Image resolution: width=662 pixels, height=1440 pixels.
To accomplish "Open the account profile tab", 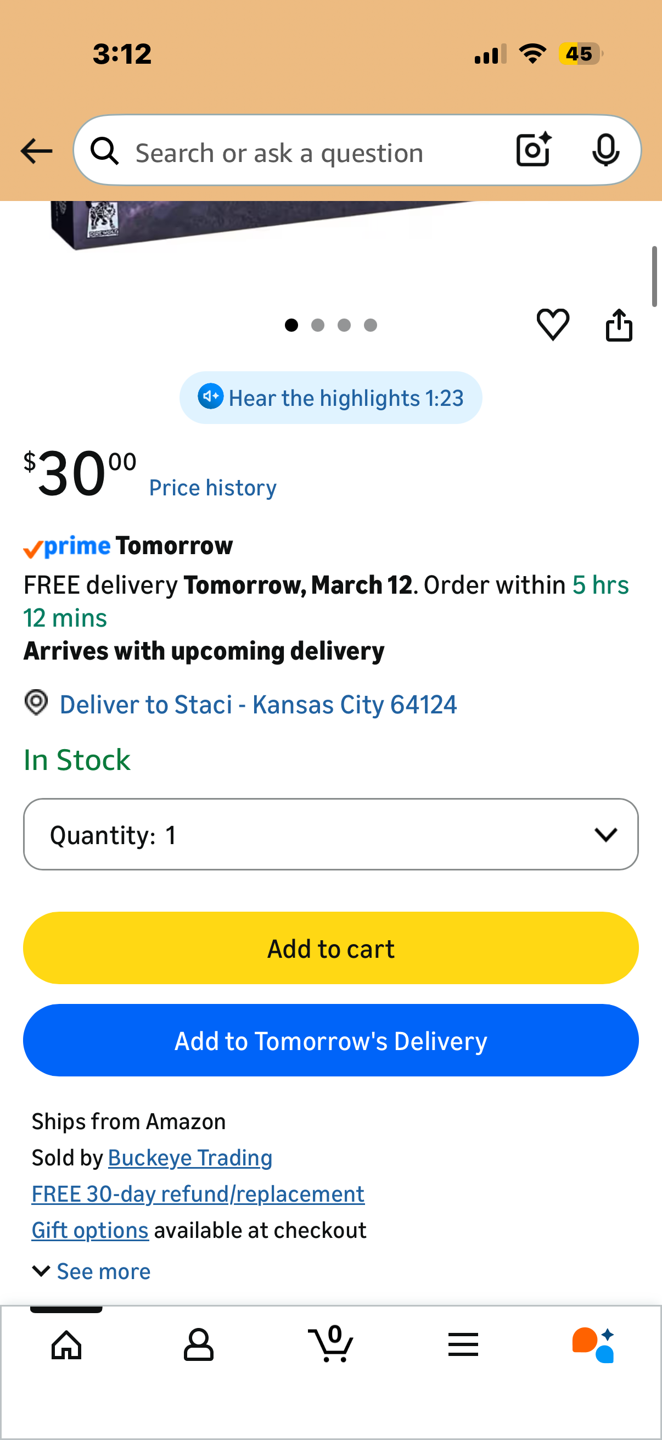I will pos(198,1345).
